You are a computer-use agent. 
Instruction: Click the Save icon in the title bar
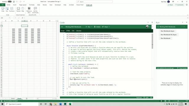[x=14, y=2]
